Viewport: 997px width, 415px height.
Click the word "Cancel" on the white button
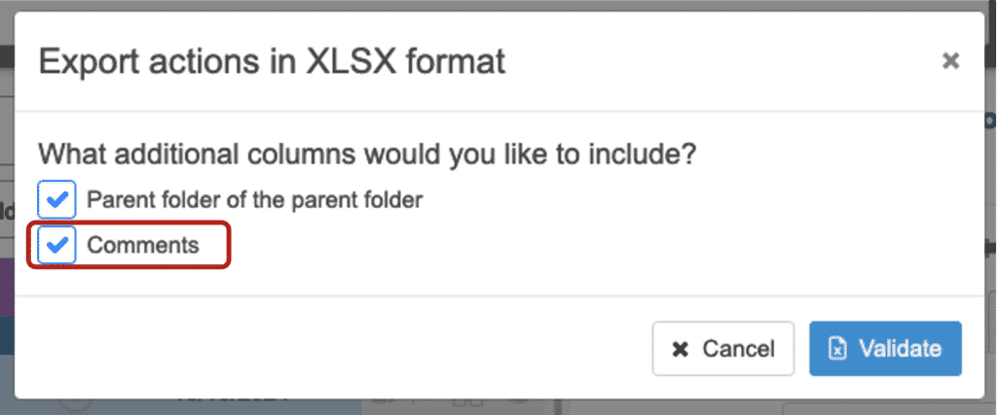[738, 349]
